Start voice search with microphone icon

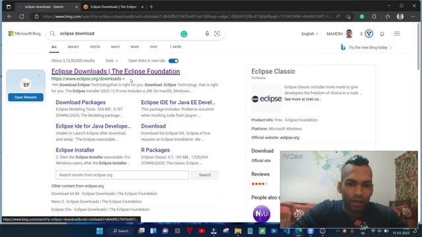coord(207,34)
